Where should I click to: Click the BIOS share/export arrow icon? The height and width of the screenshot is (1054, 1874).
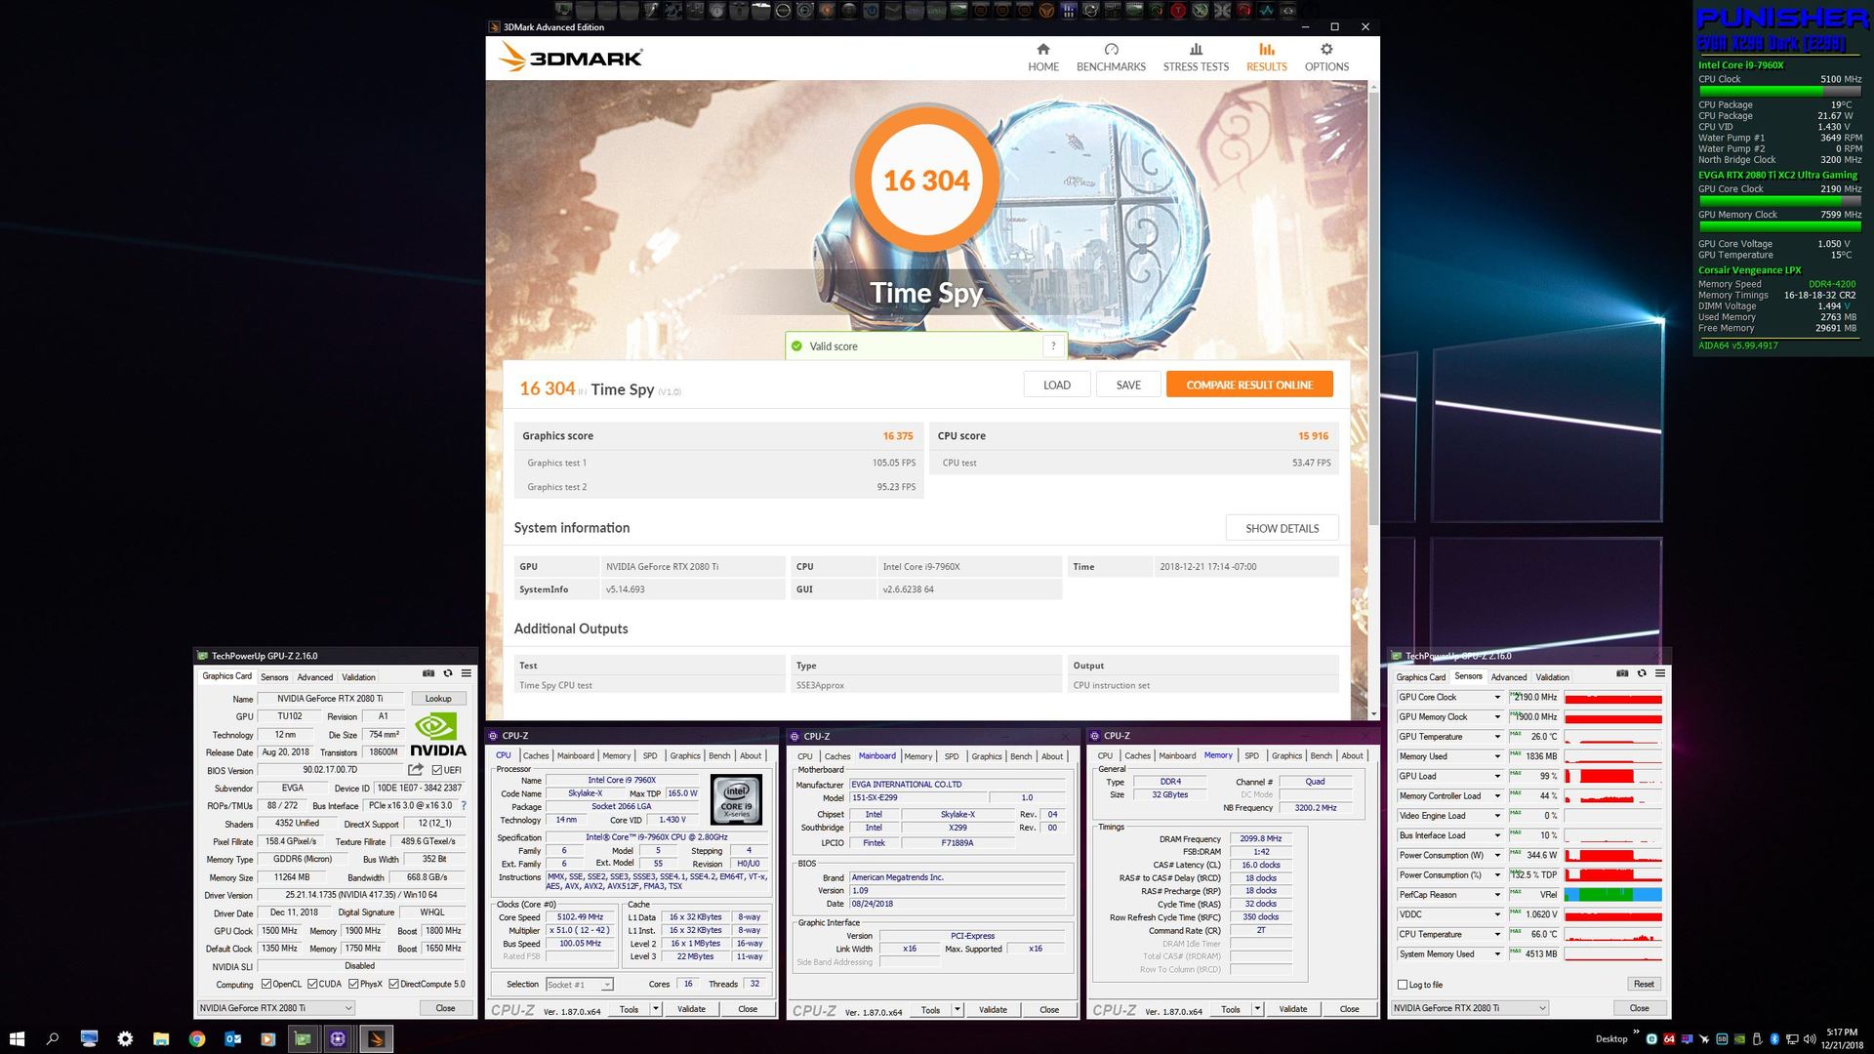(x=416, y=770)
